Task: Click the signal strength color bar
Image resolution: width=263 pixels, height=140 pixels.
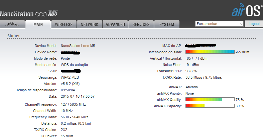Action: pyautogui.click(x=210, y=52)
